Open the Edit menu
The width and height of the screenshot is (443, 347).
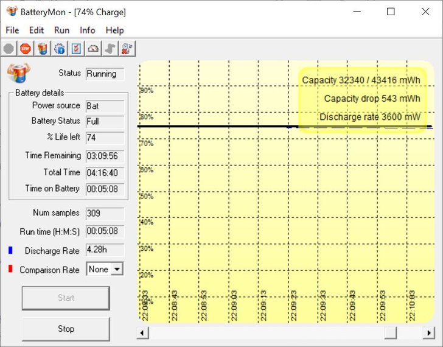tap(37, 30)
